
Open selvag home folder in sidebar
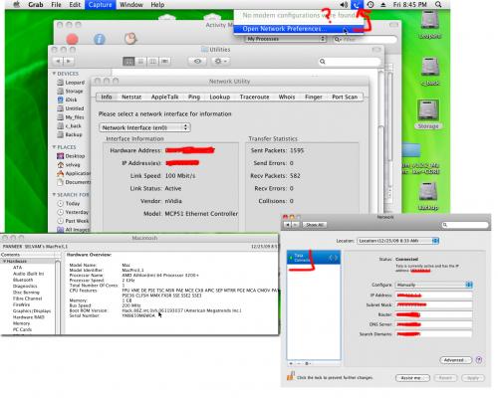(x=69, y=164)
